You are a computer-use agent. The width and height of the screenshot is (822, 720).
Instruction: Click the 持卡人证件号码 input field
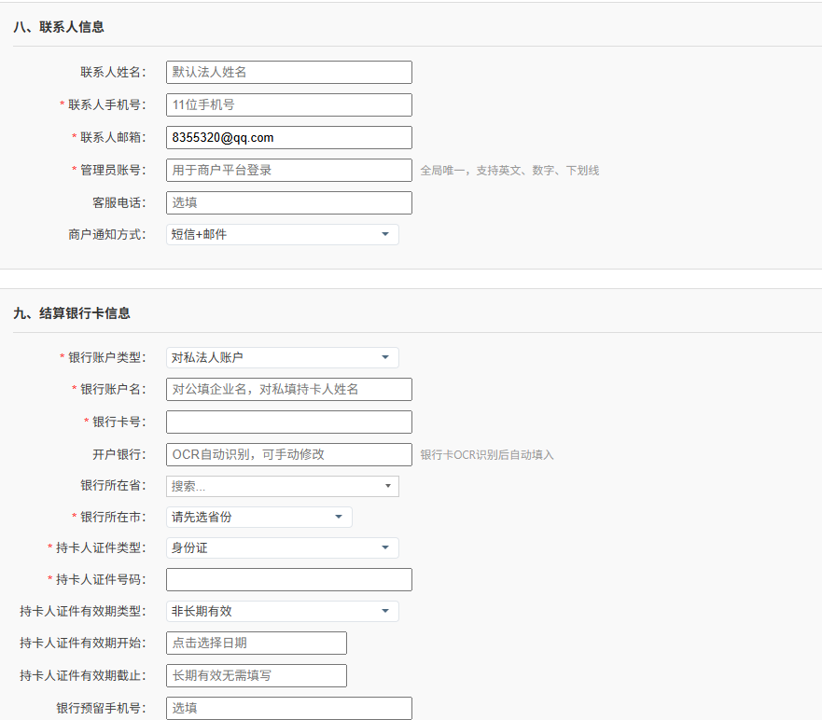(x=288, y=580)
